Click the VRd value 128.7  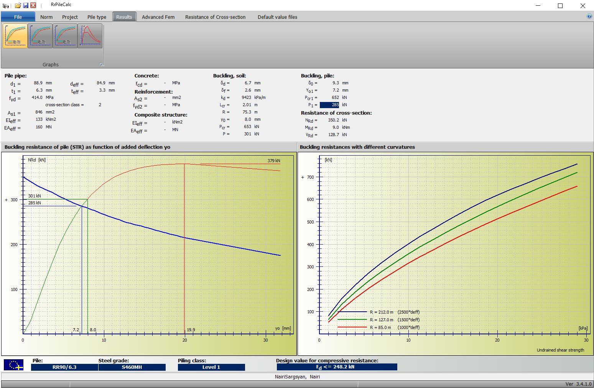pos(333,135)
